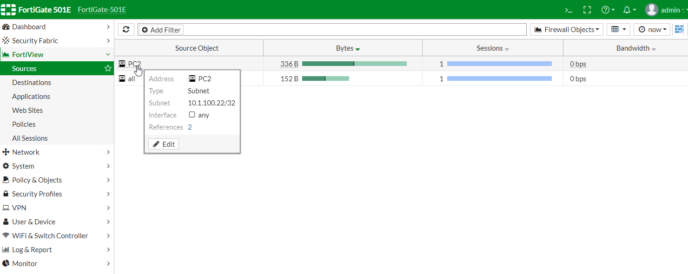This screenshot has width=688, height=274.
Task: Click the 'all' address object icon
Action: (122, 78)
